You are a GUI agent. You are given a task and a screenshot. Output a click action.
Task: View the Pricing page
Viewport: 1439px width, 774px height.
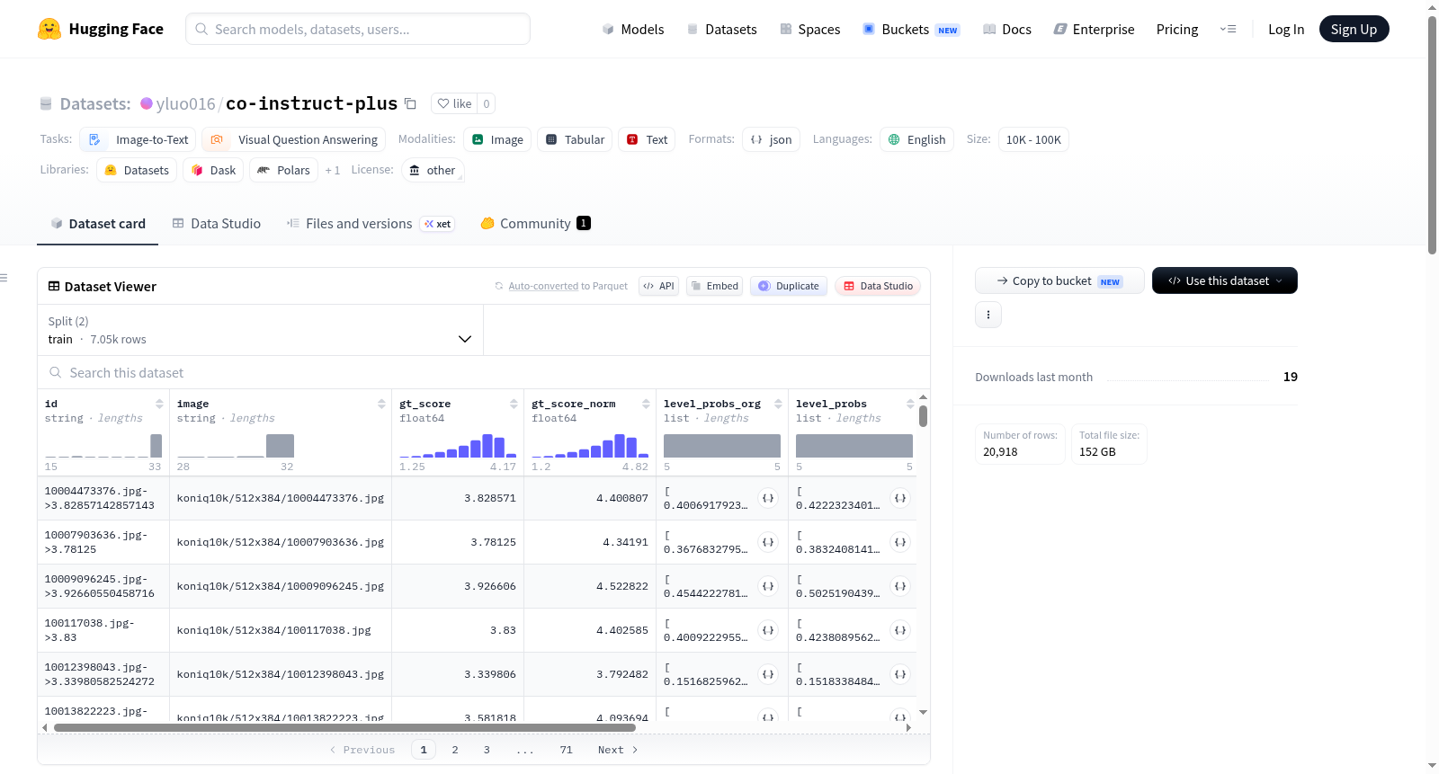tap(1177, 29)
